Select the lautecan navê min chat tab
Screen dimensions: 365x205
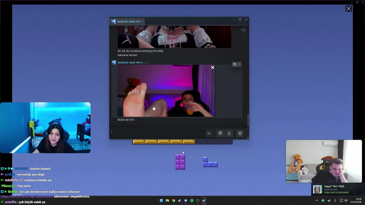[128, 21]
